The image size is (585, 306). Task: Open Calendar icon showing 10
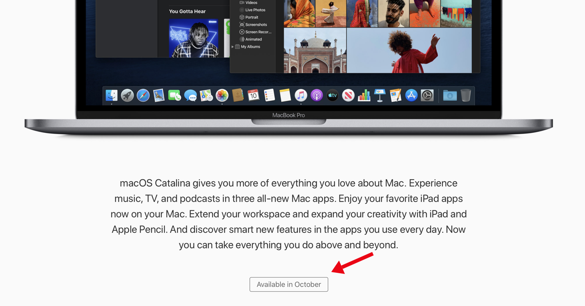click(x=253, y=95)
